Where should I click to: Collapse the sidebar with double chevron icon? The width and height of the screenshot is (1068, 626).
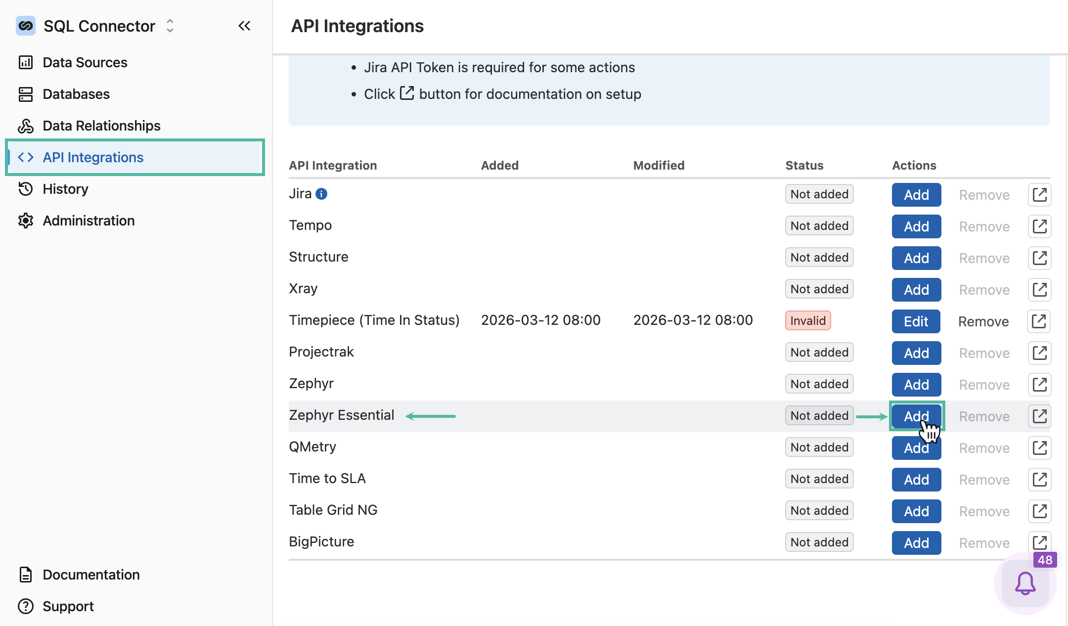tap(244, 26)
